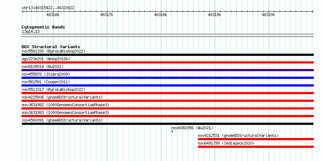
Task: Click red bar under nsv6491799
Action: pyautogui.click(x=256, y=147)
